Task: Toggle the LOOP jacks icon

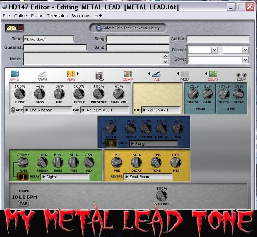Action: (241, 75)
